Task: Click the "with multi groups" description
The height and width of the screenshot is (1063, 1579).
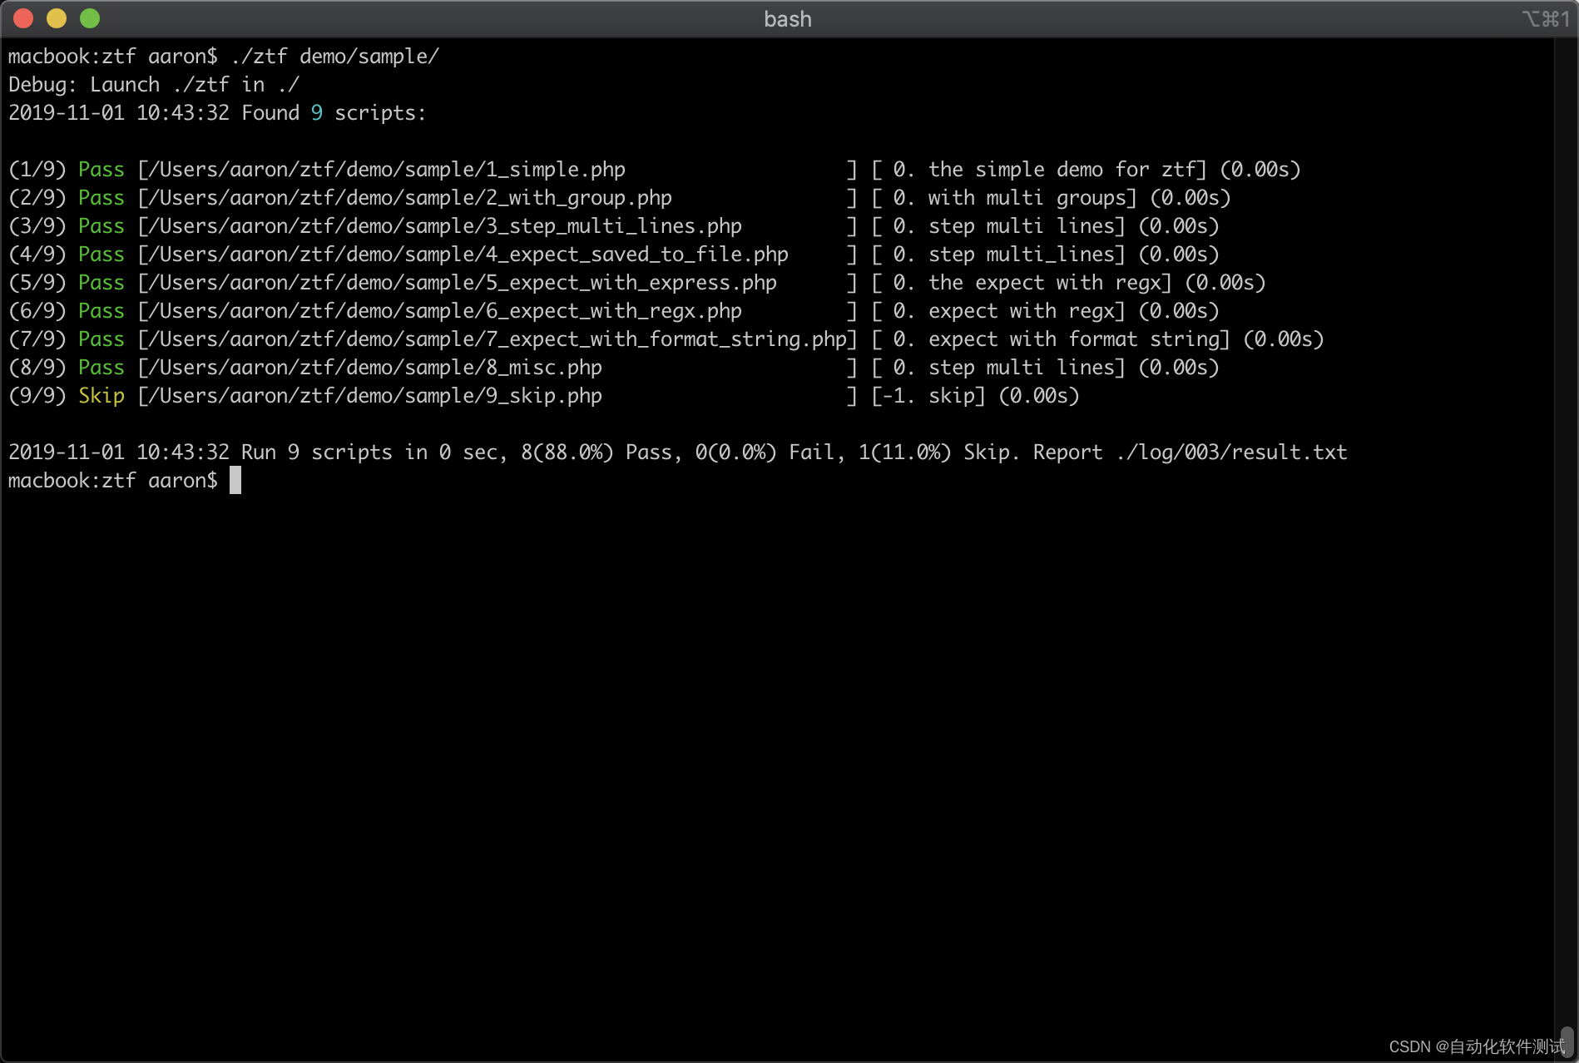Action: tap(1027, 198)
